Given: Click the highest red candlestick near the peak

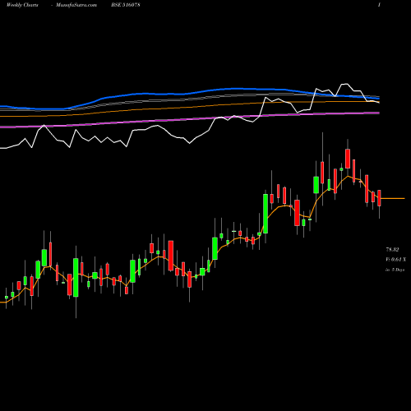Looking at the screenshot, I should (348, 159).
